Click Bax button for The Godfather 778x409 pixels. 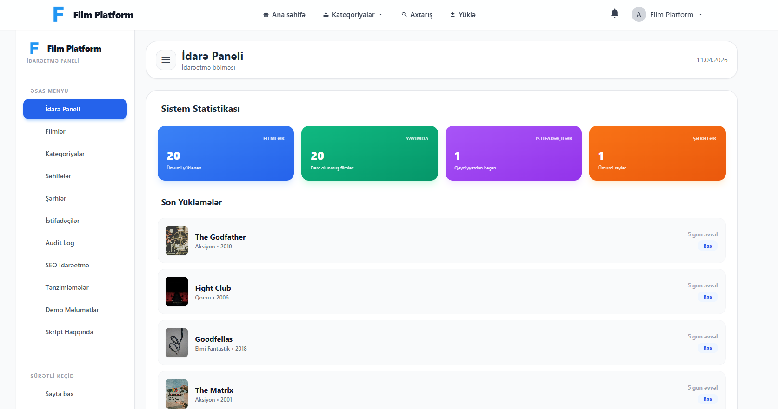click(x=707, y=246)
